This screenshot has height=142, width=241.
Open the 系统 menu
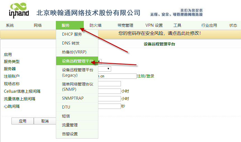point(10,25)
